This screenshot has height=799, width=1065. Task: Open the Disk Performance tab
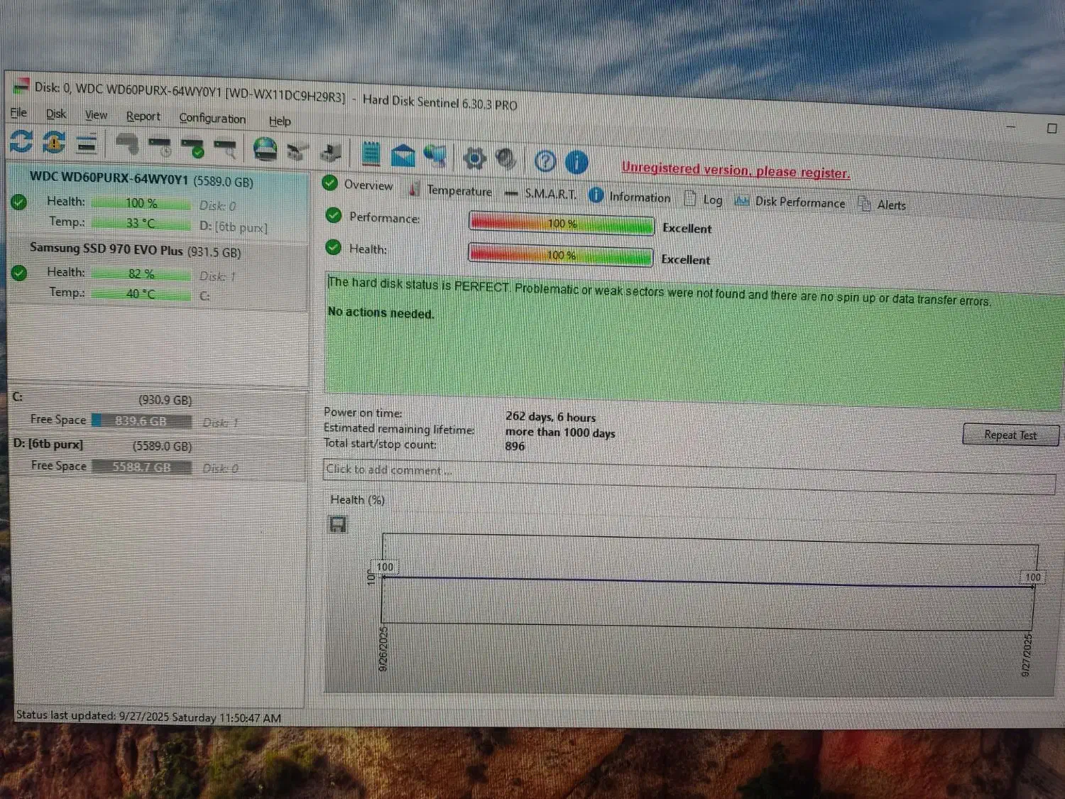[x=799, y=202]
